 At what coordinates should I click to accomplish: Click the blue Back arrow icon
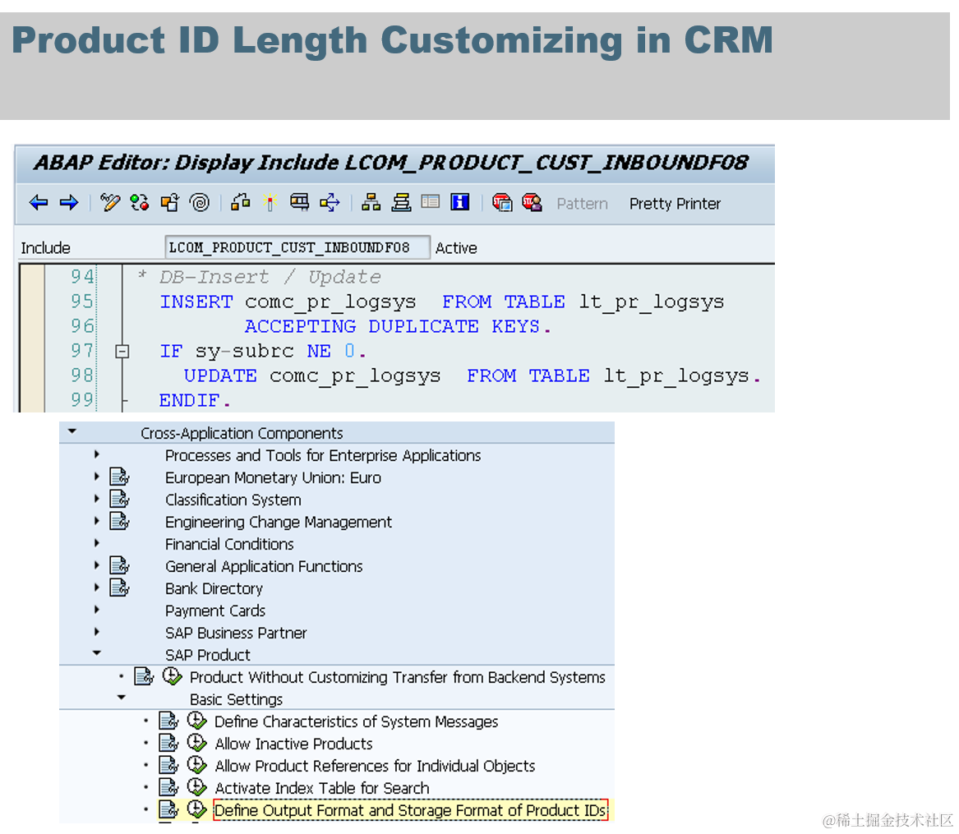[39, 202]
